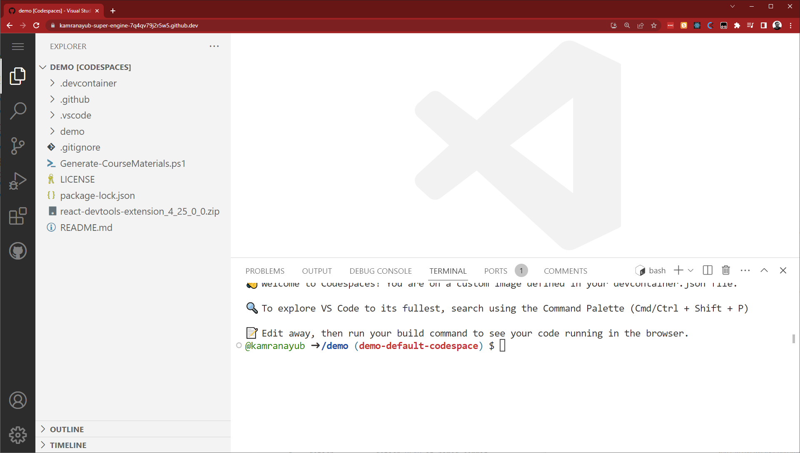Open the GitHub view in activity bar
Viewport: 800px width, 453px height.
click(x=18, y=251)
